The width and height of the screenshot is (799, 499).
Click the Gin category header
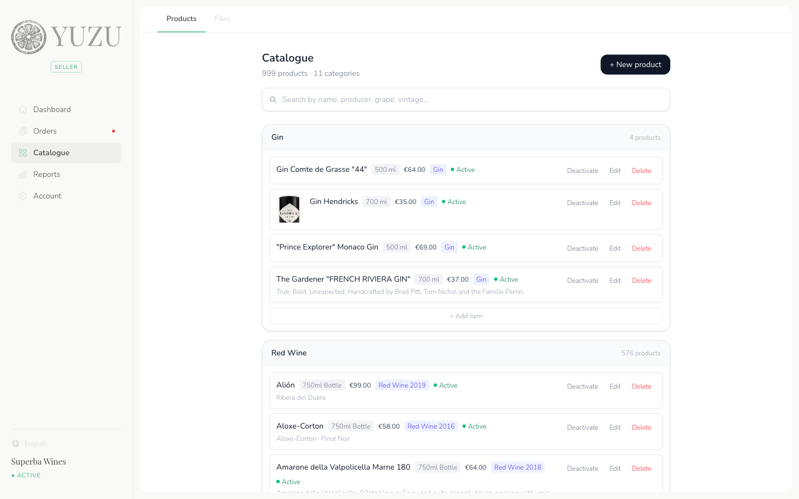pyautogui.click(x=466, y=138)
